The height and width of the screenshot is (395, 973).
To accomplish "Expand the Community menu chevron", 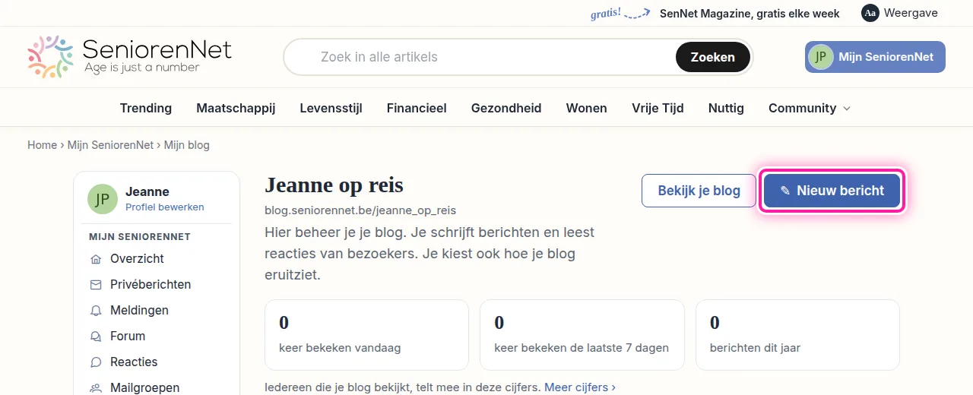I will click(x=847, y=109).
